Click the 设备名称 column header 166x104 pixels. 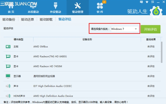click(87, 39)
